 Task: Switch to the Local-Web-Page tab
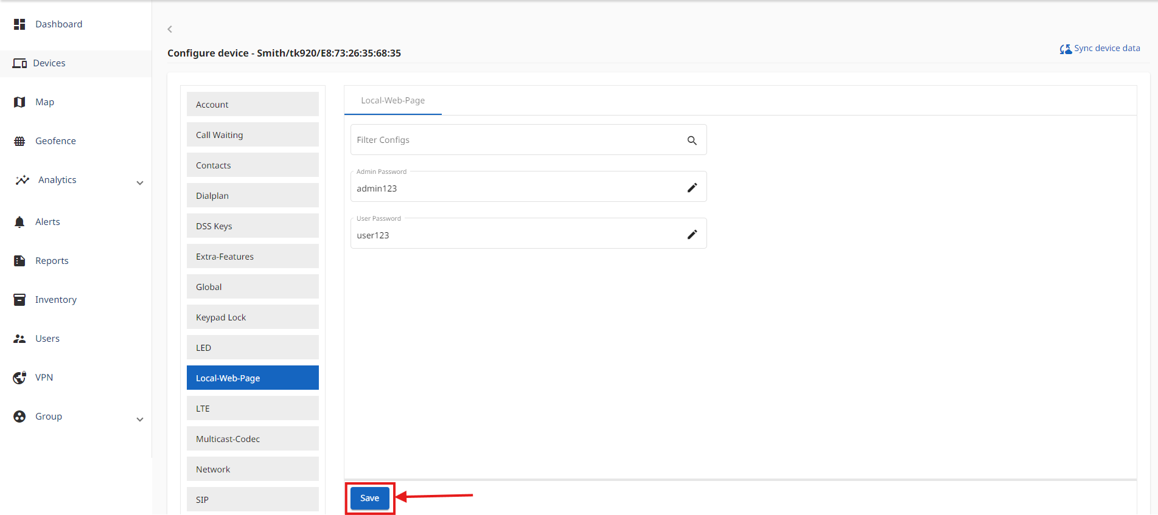click(393, 100)
